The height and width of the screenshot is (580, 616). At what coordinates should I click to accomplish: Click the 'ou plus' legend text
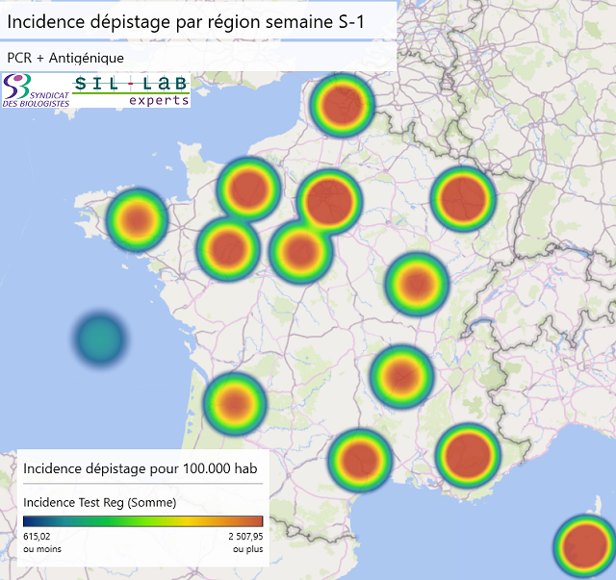248,549
